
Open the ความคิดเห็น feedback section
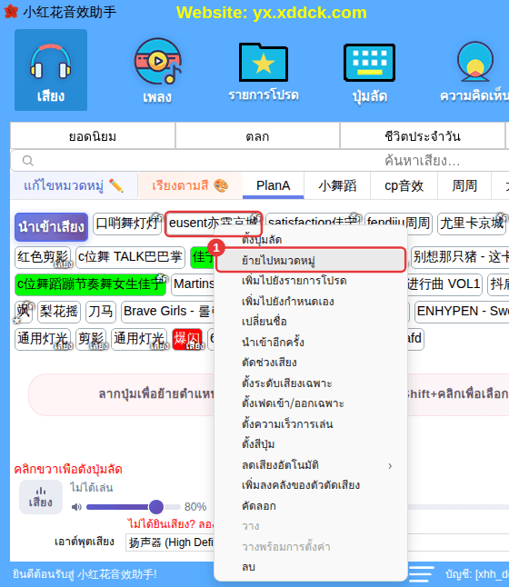(x=475, y=72)
